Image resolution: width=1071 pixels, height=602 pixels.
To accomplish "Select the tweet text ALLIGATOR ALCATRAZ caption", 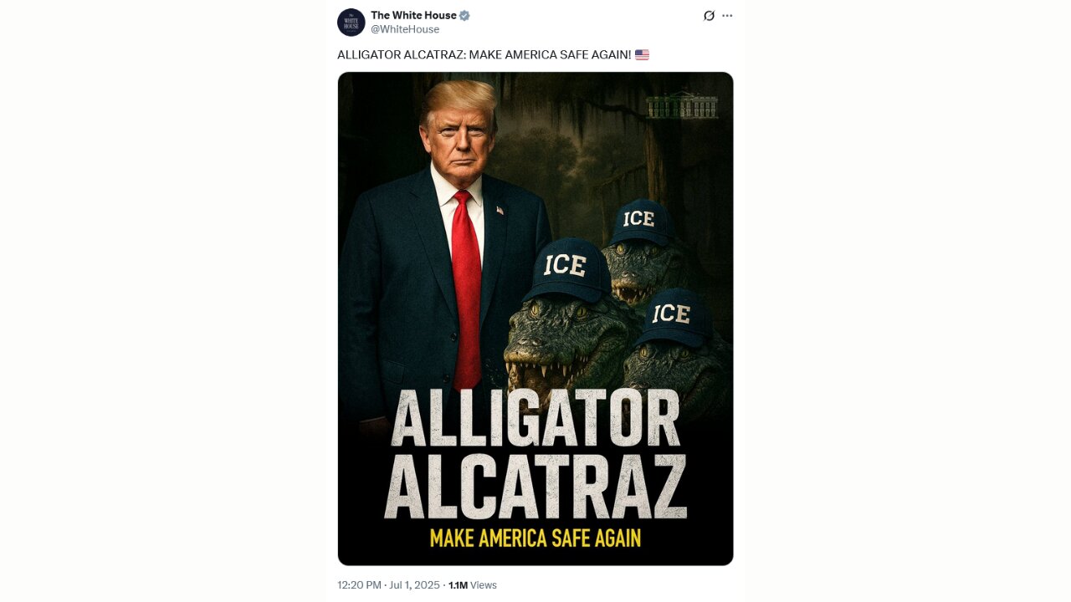I will tap(484, 54).
